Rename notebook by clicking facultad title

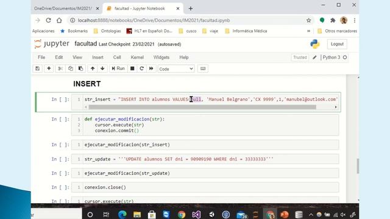86,44
